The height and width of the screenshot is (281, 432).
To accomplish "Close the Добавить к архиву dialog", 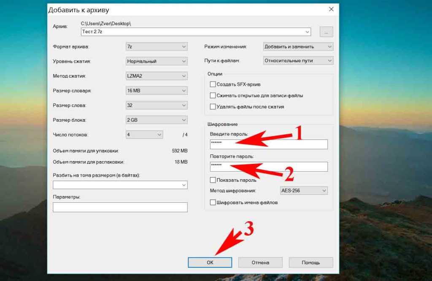I will click(331, 9).
